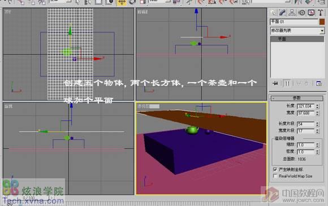
Task: Click the 密度 multiplier field
Action: point(305,152)
